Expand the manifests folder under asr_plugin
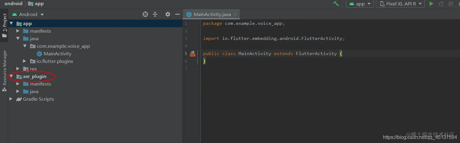The height and width of the screenshot is (143, 460). [18, 84]
